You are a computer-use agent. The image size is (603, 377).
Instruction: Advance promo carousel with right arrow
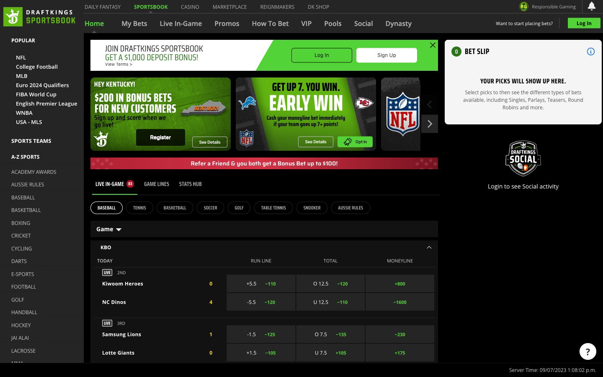point(430,124)
